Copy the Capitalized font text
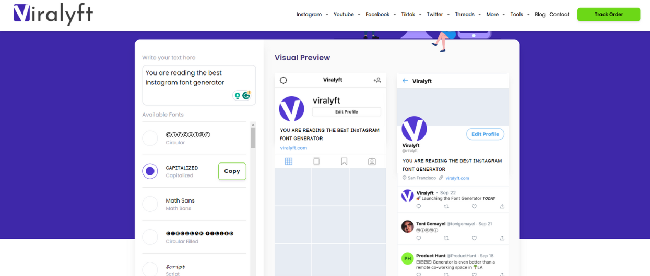This screenshot has width=650, height=276. point(232,171)
